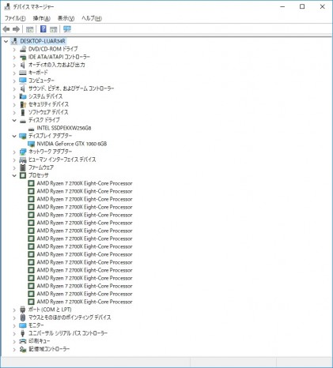
Task: Click the NVIDIA GeForce GTX 1060 adapter icon
Action: coord(32,144)
